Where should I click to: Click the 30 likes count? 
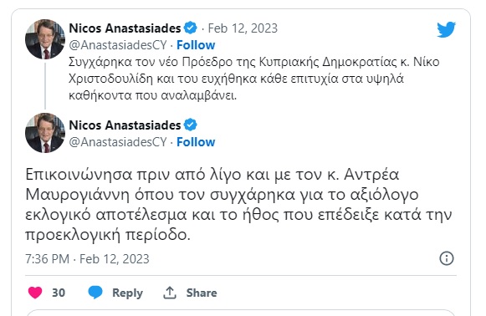pos(59,293)
